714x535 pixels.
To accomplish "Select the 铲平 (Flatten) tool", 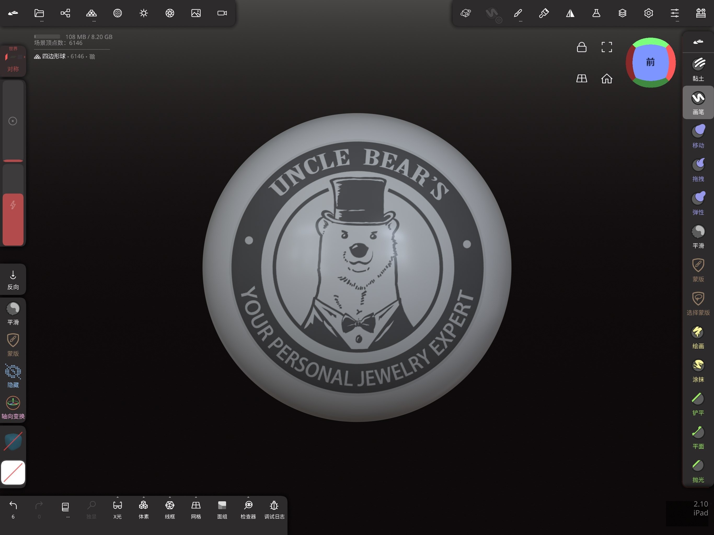I will pyautogui.click(x=698, y=404).
